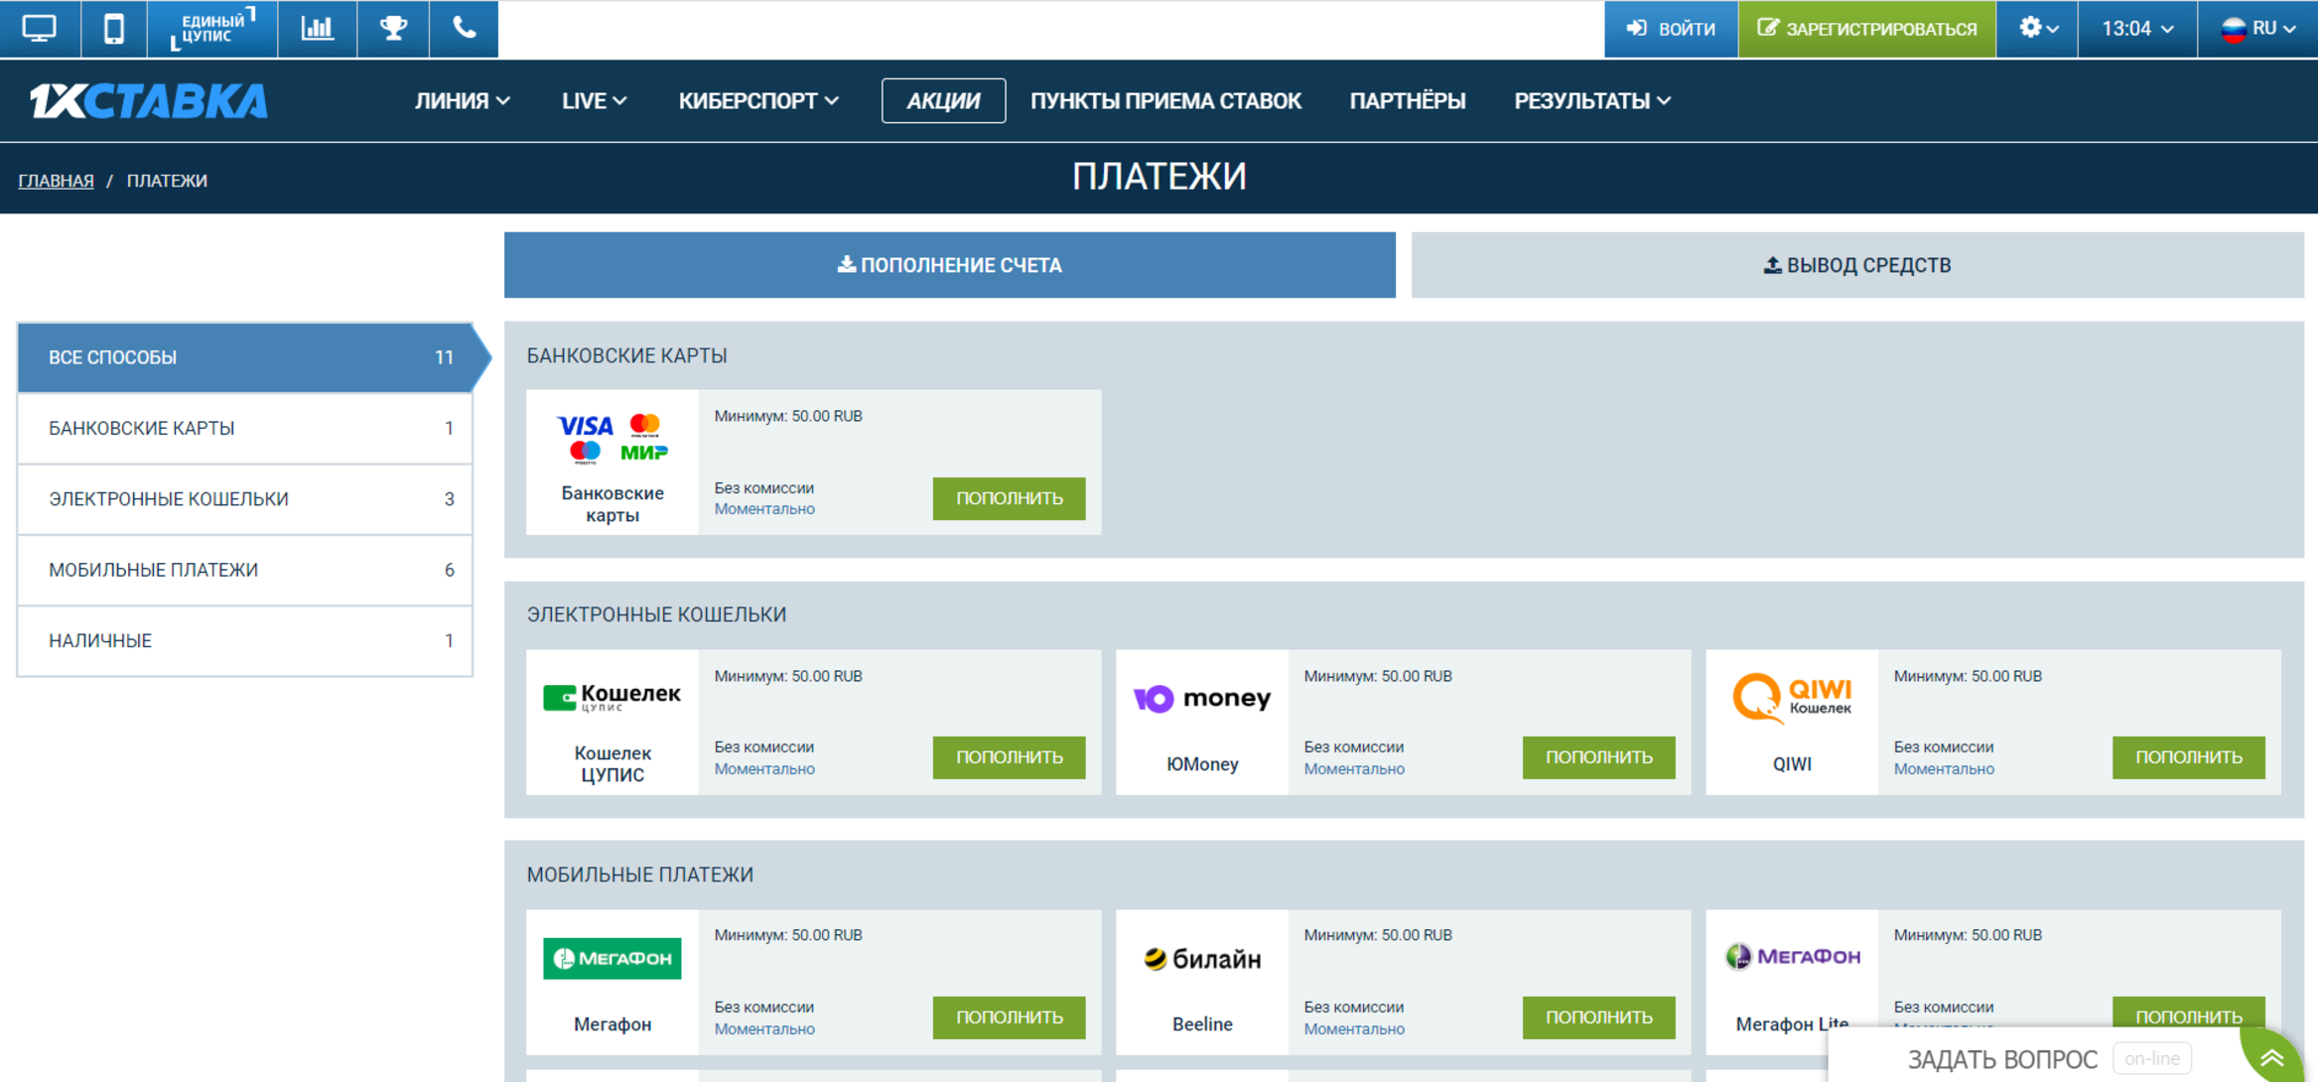
Task: Click ПОПОЛНИТЬ for ЮMoney
Action: click(1597, 757)
